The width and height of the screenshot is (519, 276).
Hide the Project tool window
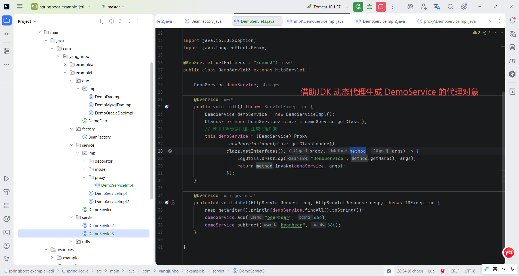click(x=147, y=21)
